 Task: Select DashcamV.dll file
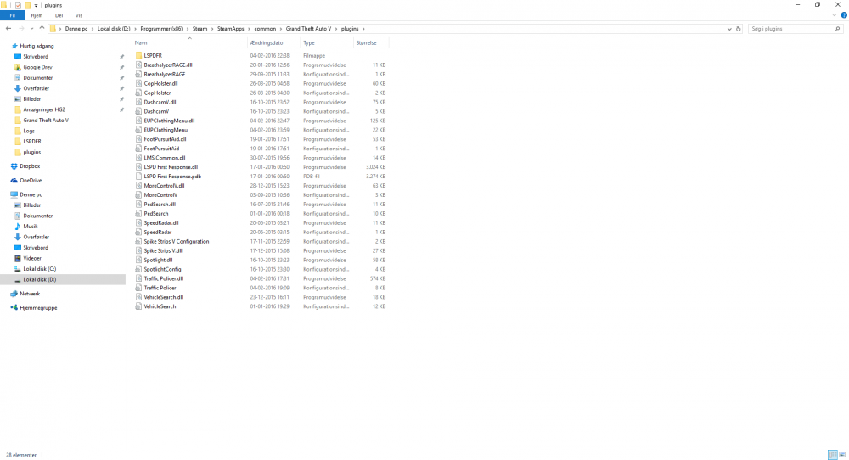160,102
